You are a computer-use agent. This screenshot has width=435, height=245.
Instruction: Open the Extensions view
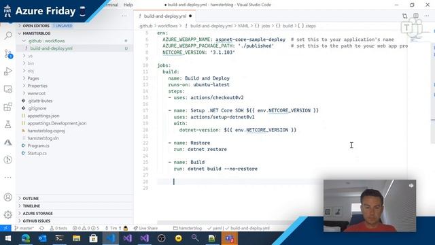8,107
